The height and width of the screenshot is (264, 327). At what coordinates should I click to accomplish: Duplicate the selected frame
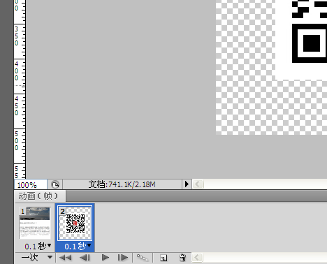163,258
